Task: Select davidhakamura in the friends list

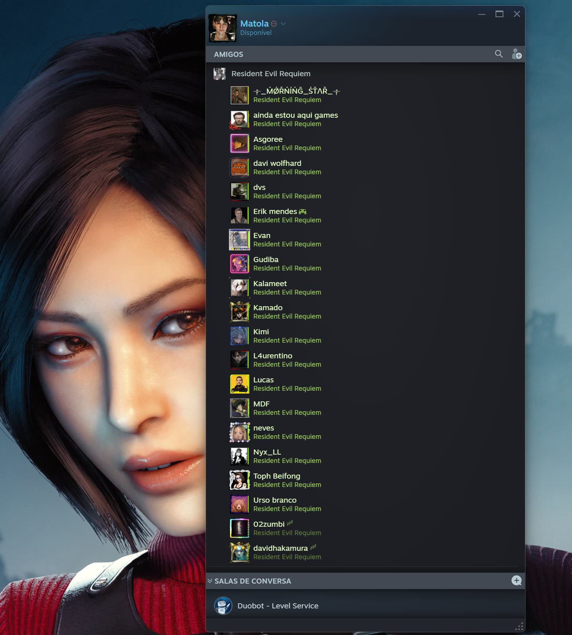Action: point(365,552)
